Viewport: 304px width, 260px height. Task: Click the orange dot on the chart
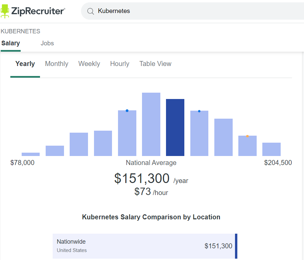point(247,136)
